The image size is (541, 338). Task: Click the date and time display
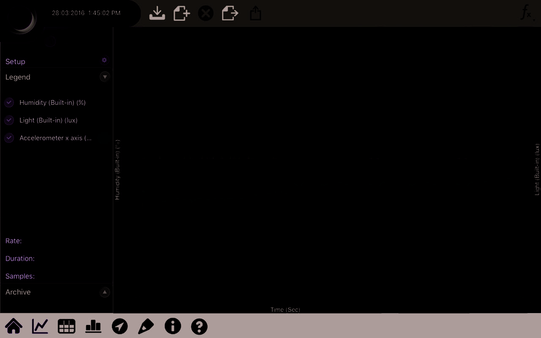coord(86,13)
